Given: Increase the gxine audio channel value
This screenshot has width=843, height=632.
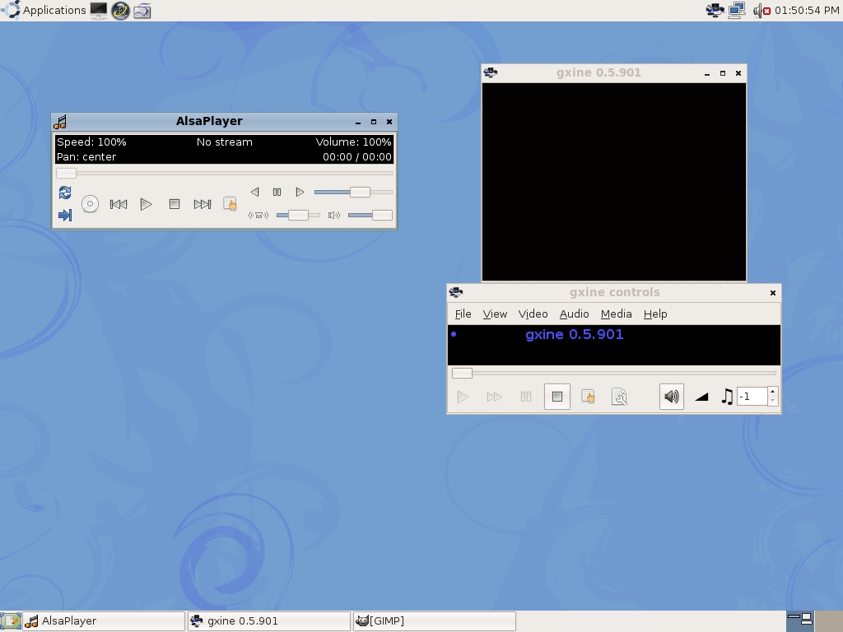Looking at the screenshot, I should [x=772, y=393].
